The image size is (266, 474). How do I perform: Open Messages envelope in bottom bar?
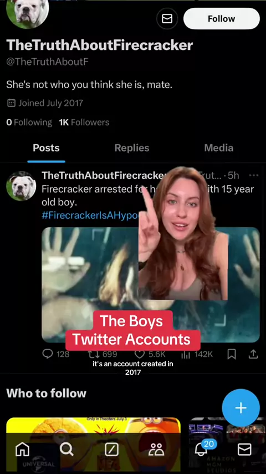(244, 450)
